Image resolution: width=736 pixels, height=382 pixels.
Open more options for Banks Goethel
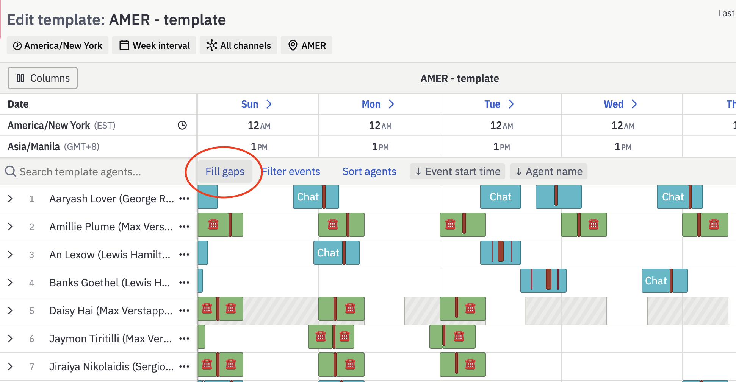pos(184,283)
